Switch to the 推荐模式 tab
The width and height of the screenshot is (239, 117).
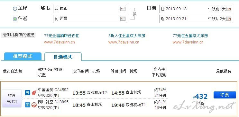point(23,56)
